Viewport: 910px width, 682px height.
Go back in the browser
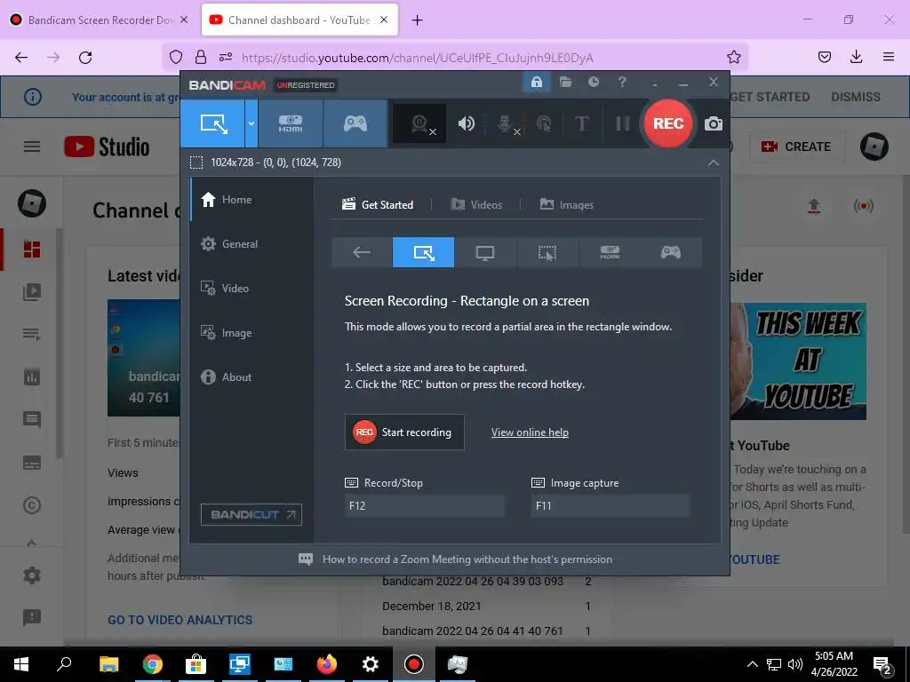(x=21, y=58)
